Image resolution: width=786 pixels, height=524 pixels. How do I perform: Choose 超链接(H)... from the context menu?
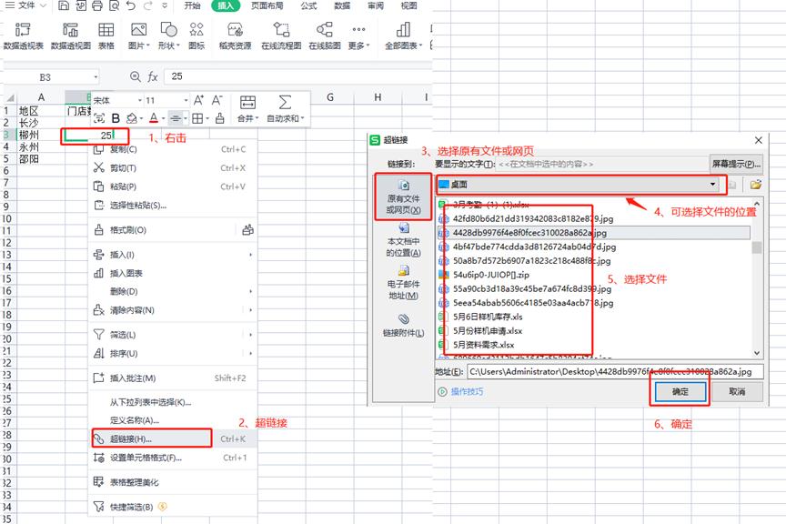click(130, 439)
